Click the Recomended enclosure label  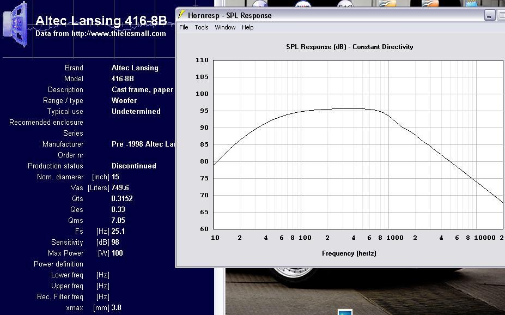[46, 123]
